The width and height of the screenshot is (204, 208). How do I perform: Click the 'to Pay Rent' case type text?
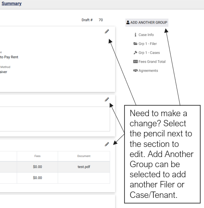coord(9,57)
